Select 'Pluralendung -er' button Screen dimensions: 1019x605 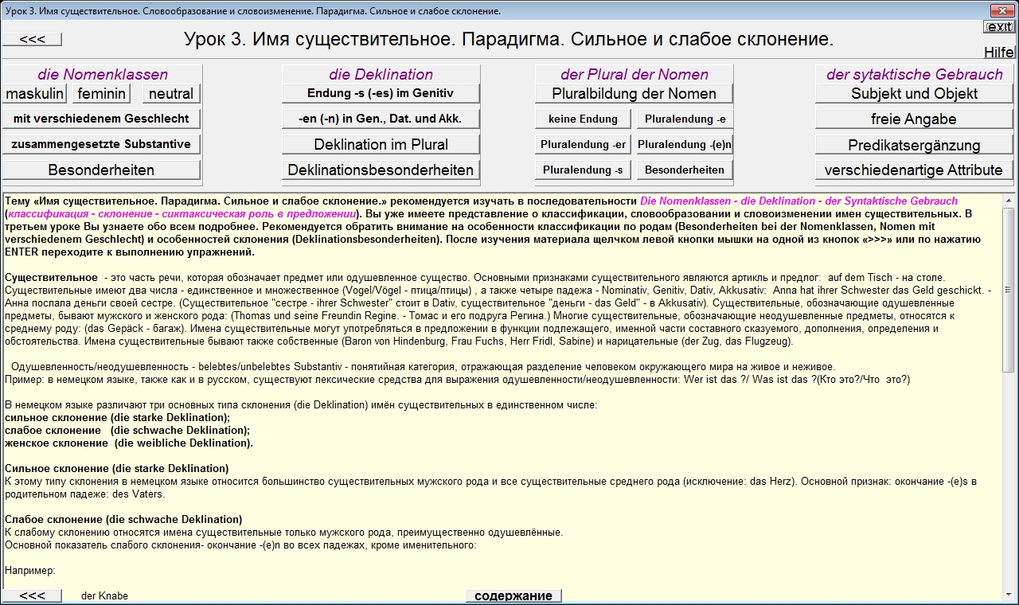pos(583,145)
